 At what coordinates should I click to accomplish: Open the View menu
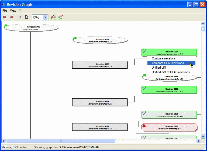pos(13,11)
